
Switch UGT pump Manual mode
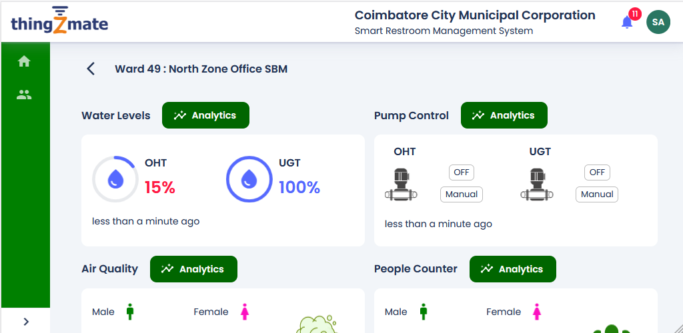(597, 194)
